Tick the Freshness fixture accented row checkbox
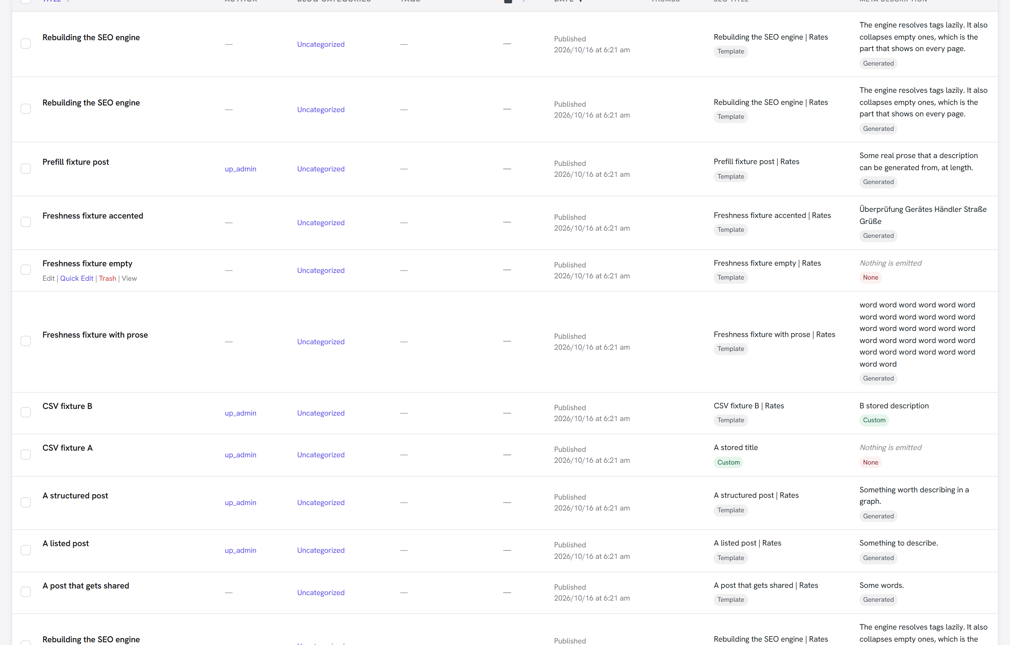The image size is (1010, 645). (x=26, y=222)
